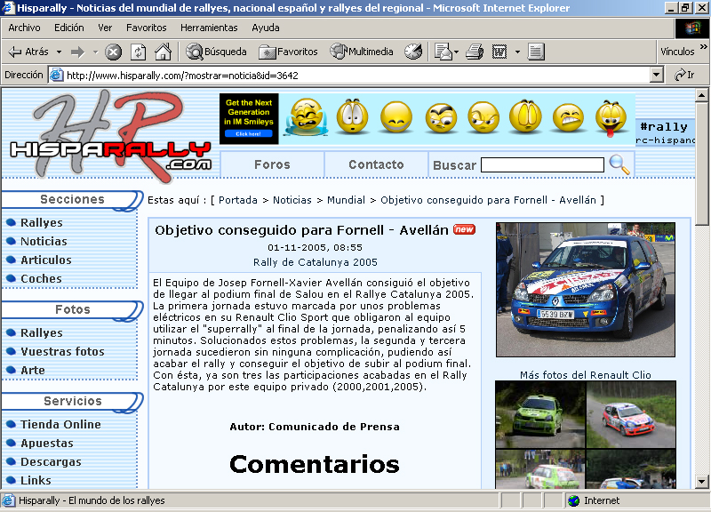Open Vuestras fotos in the sidebar
The height and width of the screenshot is (512, 711).
(62, 351)
